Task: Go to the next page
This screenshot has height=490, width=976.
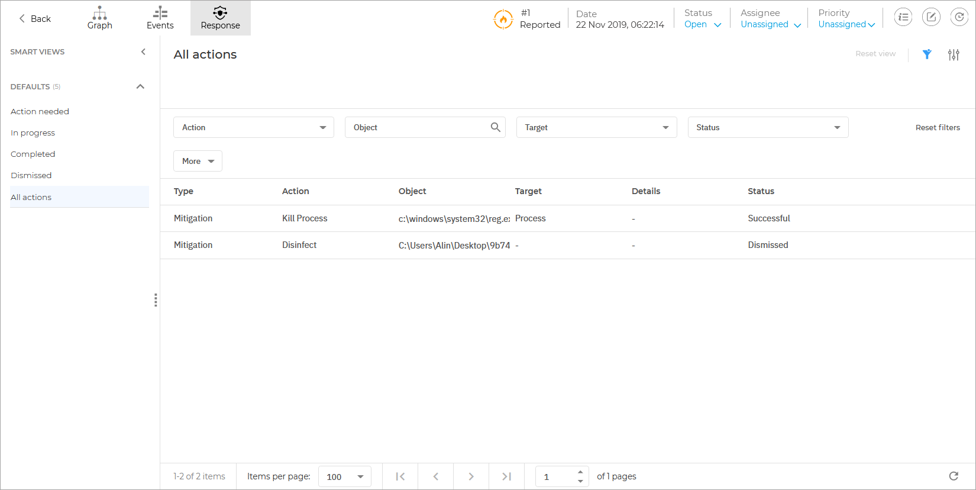Action: point(471,476)
